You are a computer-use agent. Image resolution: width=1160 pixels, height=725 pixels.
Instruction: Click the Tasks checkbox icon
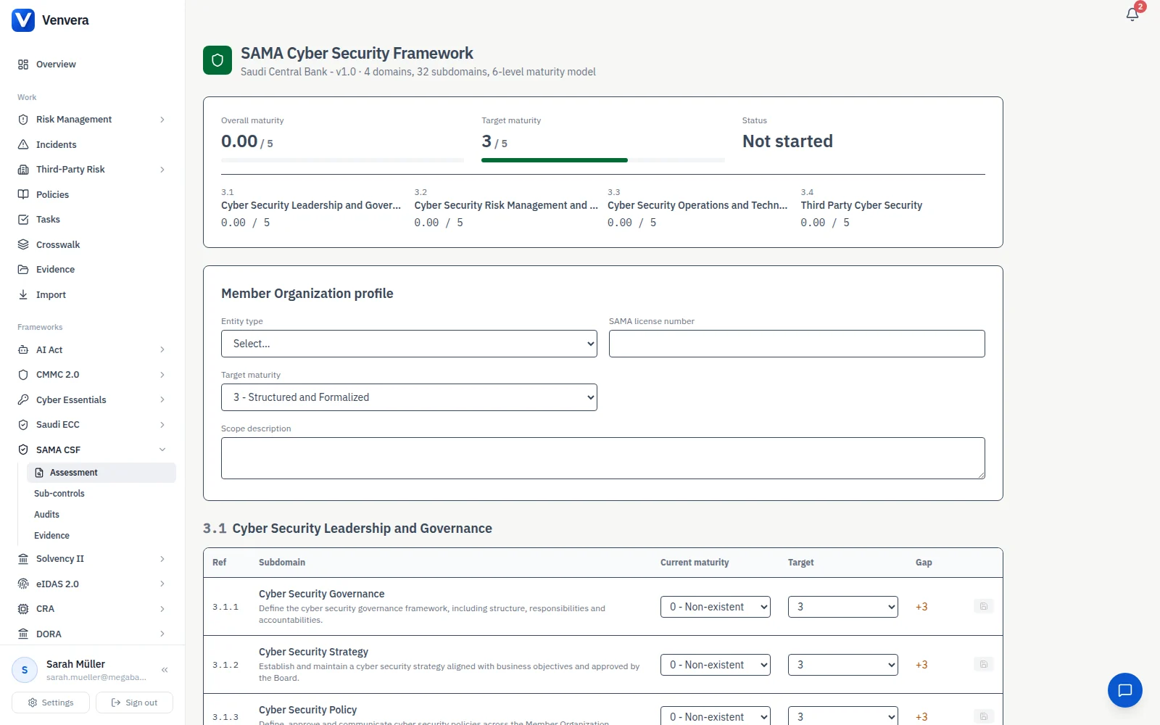(23, 220)
